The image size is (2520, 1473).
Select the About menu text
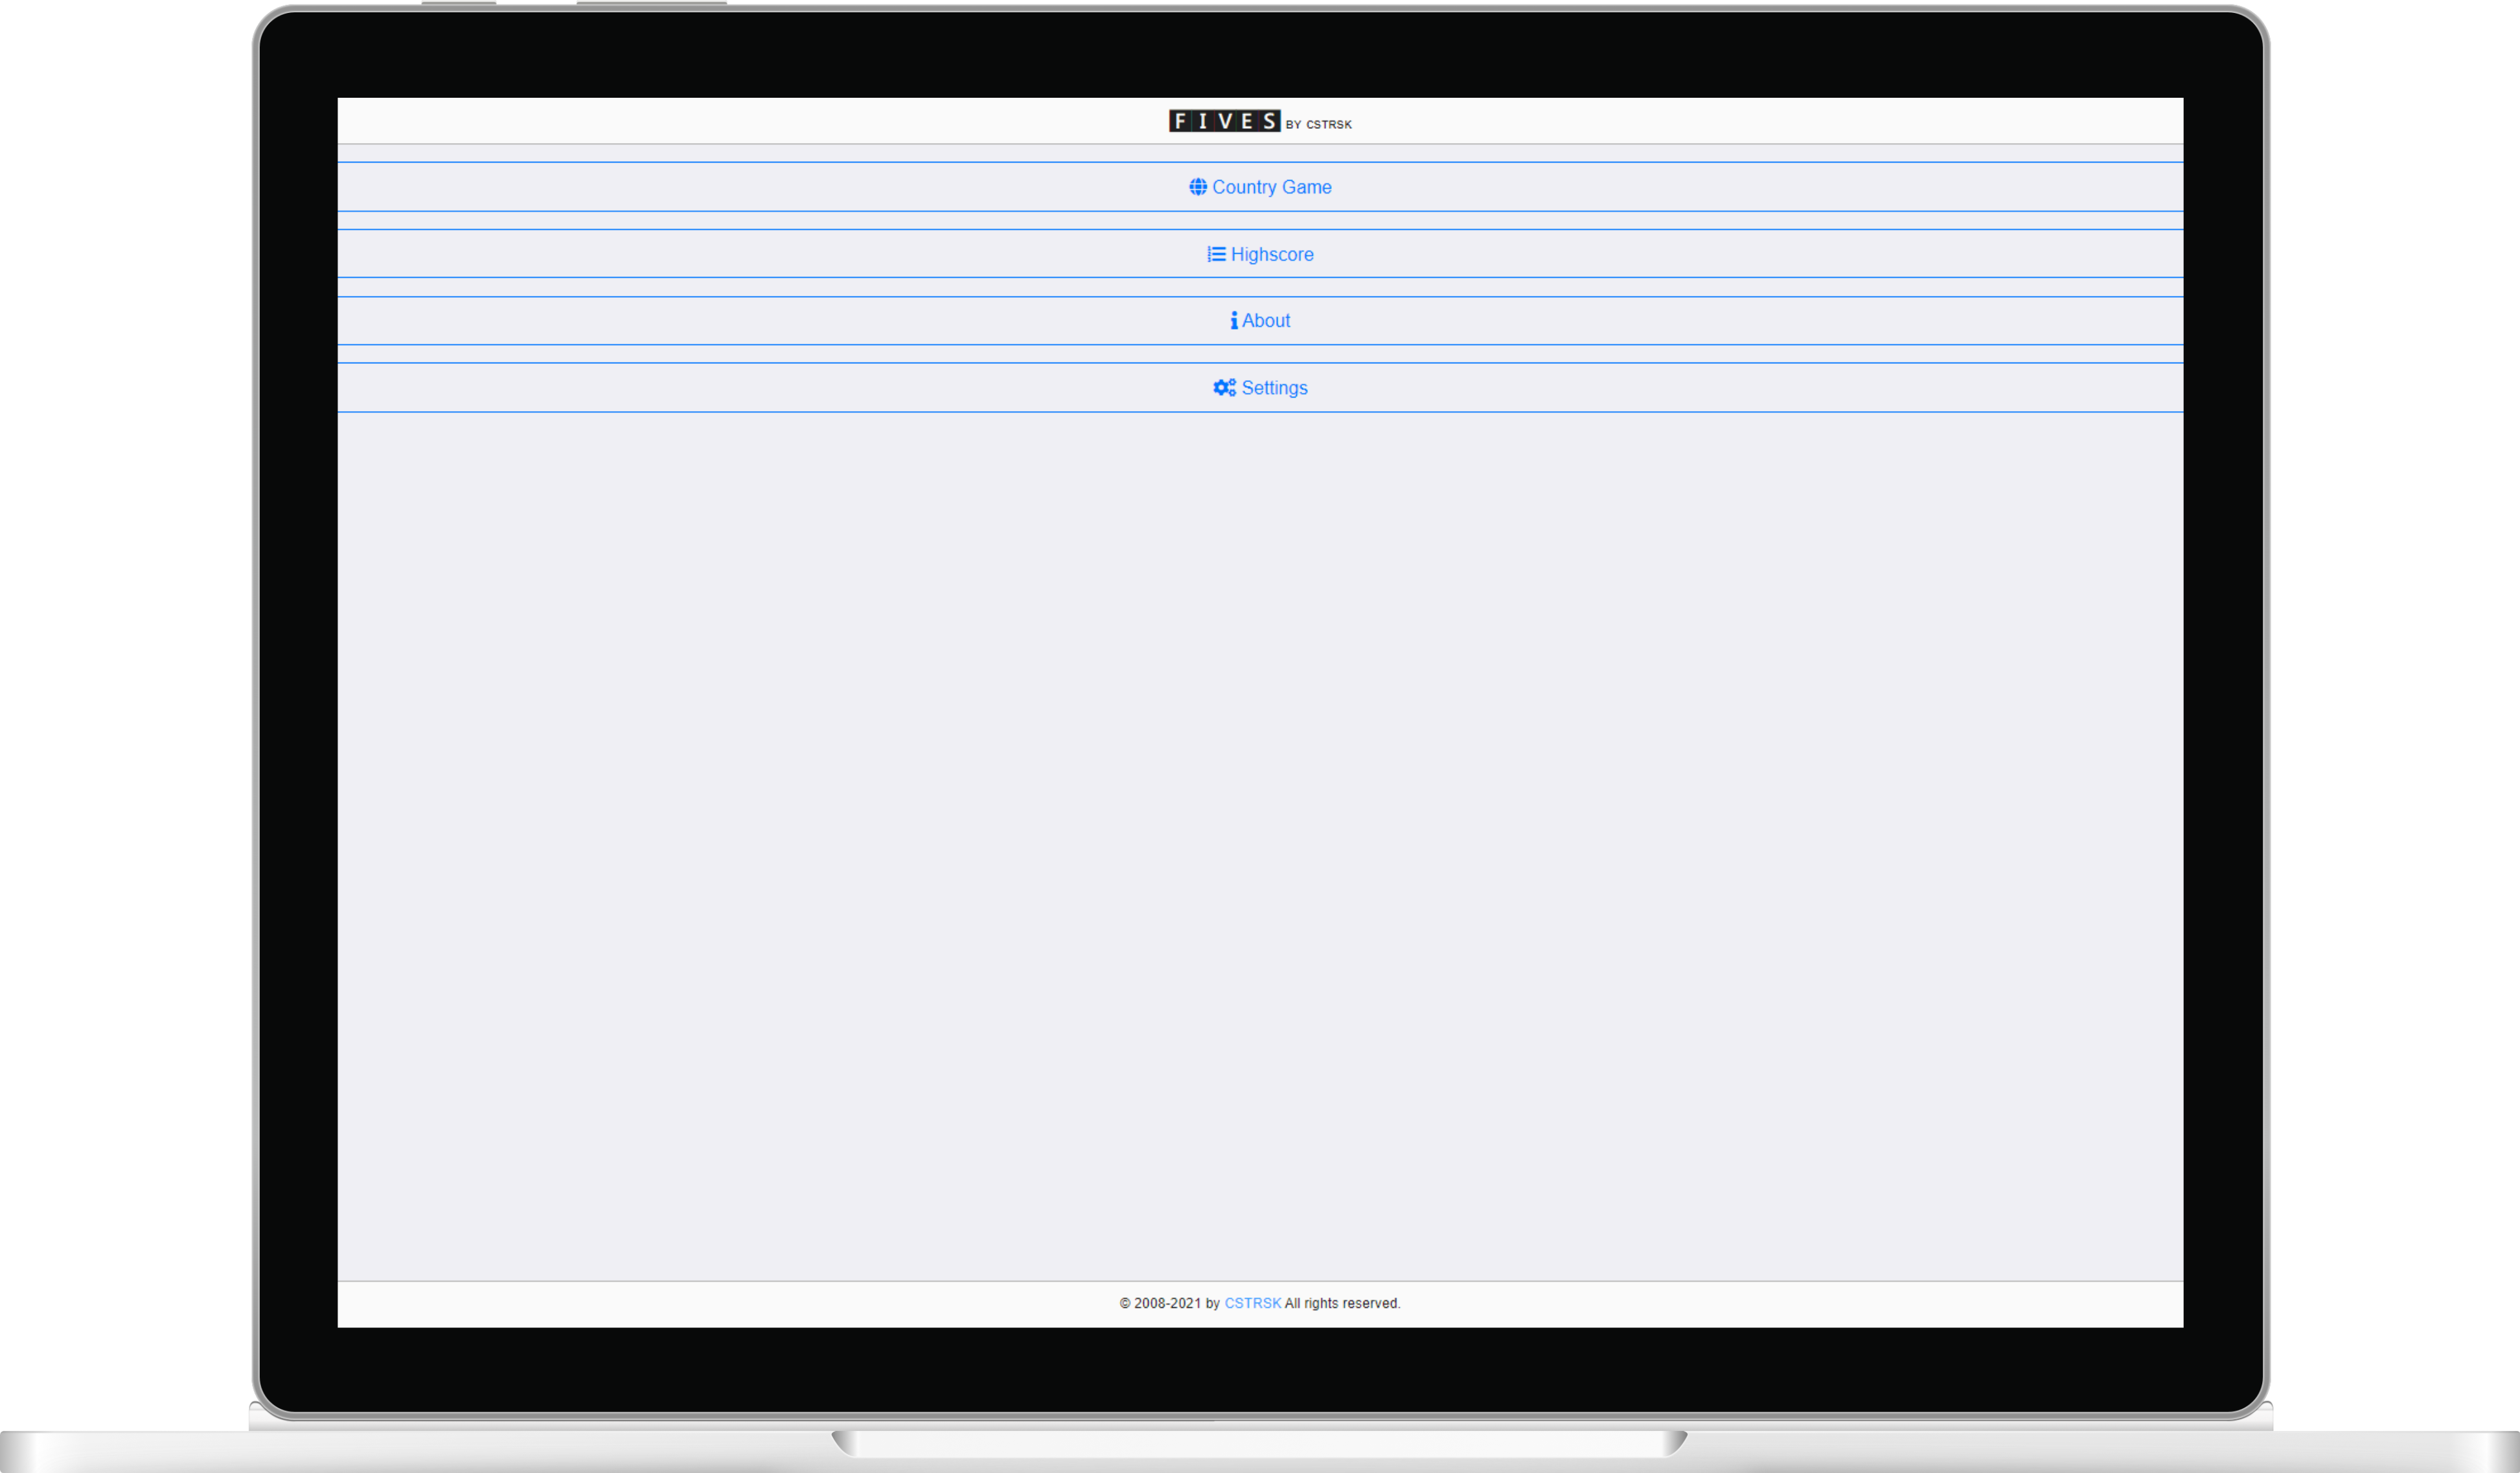1266,320
